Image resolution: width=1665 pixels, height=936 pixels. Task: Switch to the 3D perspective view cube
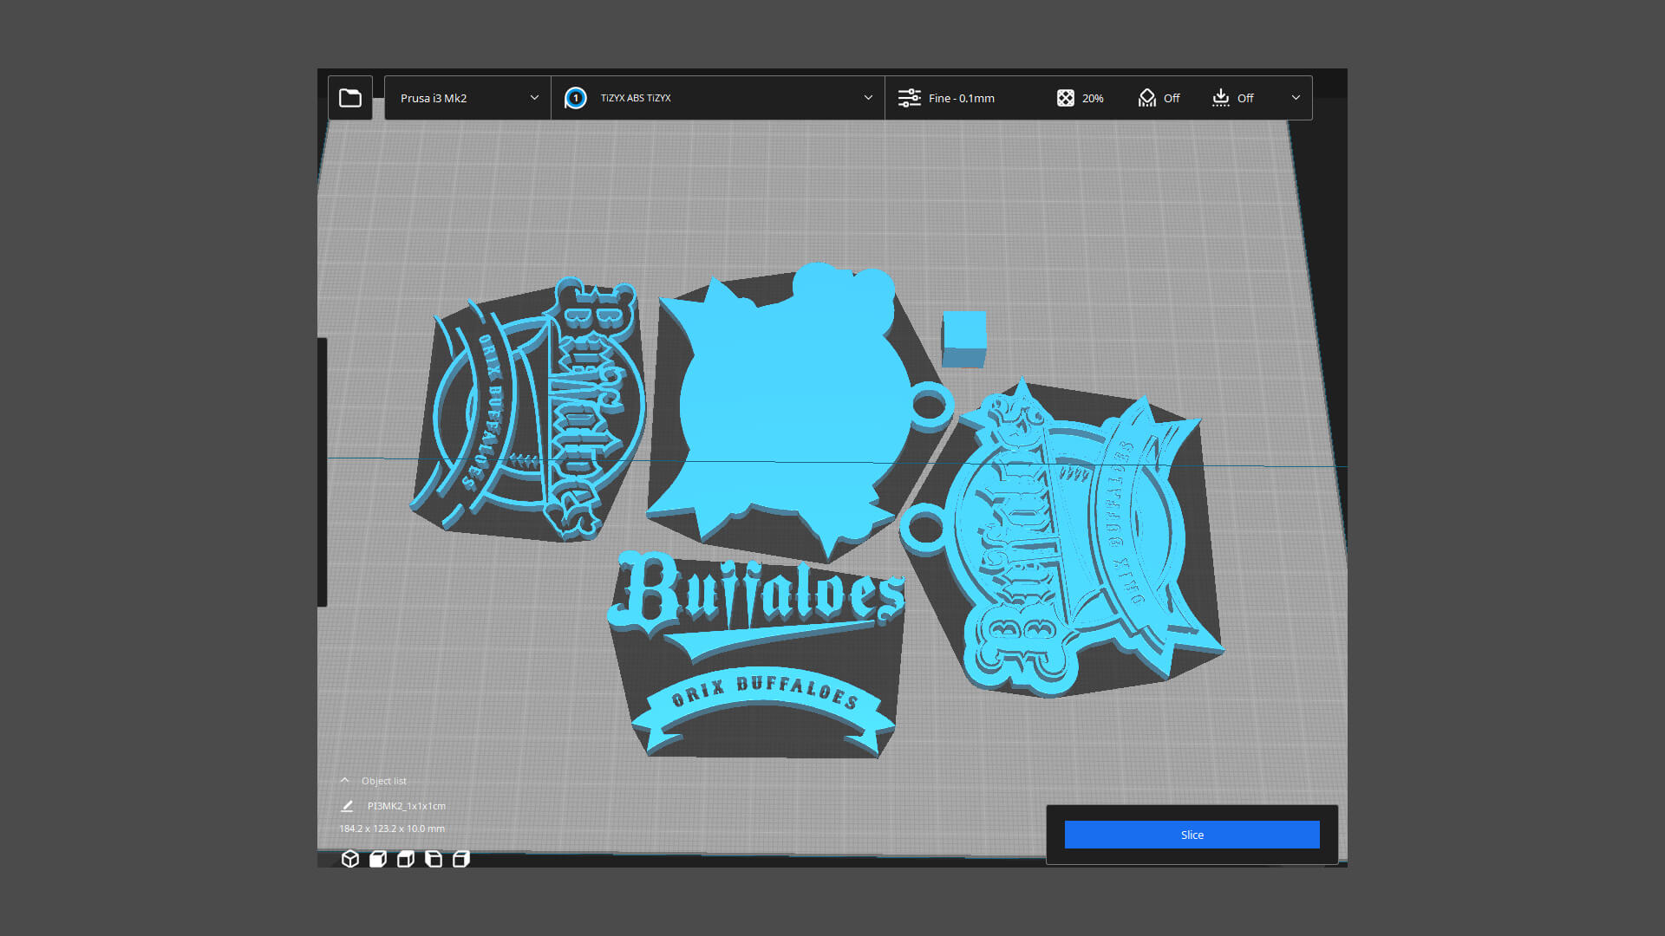pyautogui.click(x=350, y=859)
